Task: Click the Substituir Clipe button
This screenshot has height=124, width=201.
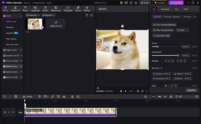Action: click(161, 36)
